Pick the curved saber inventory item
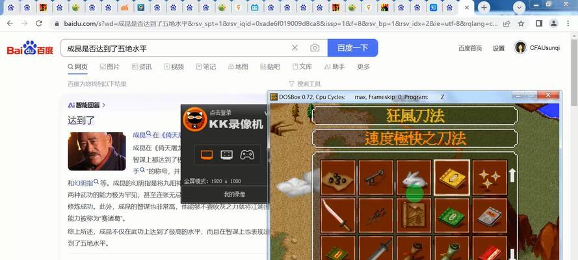The height and width of the screenshot is (260, 578). (337, 215)
